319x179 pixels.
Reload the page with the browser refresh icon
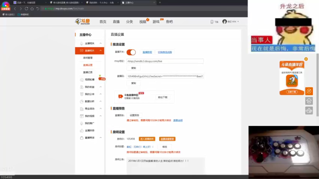coord(26,9)
